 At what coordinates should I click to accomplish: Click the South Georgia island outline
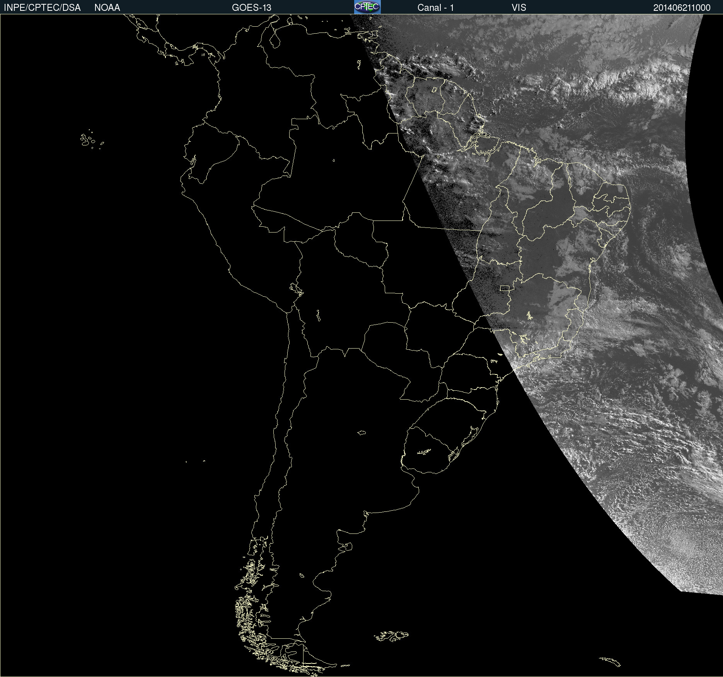coord(610,661)
